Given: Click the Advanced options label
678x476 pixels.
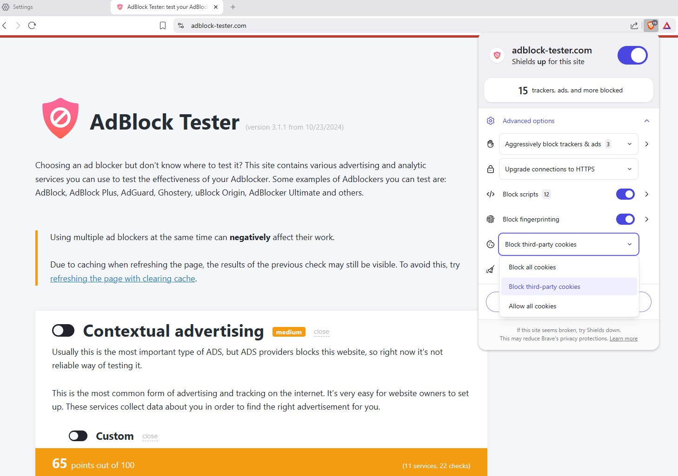Looking at the screenshot, I should [528, 121].
